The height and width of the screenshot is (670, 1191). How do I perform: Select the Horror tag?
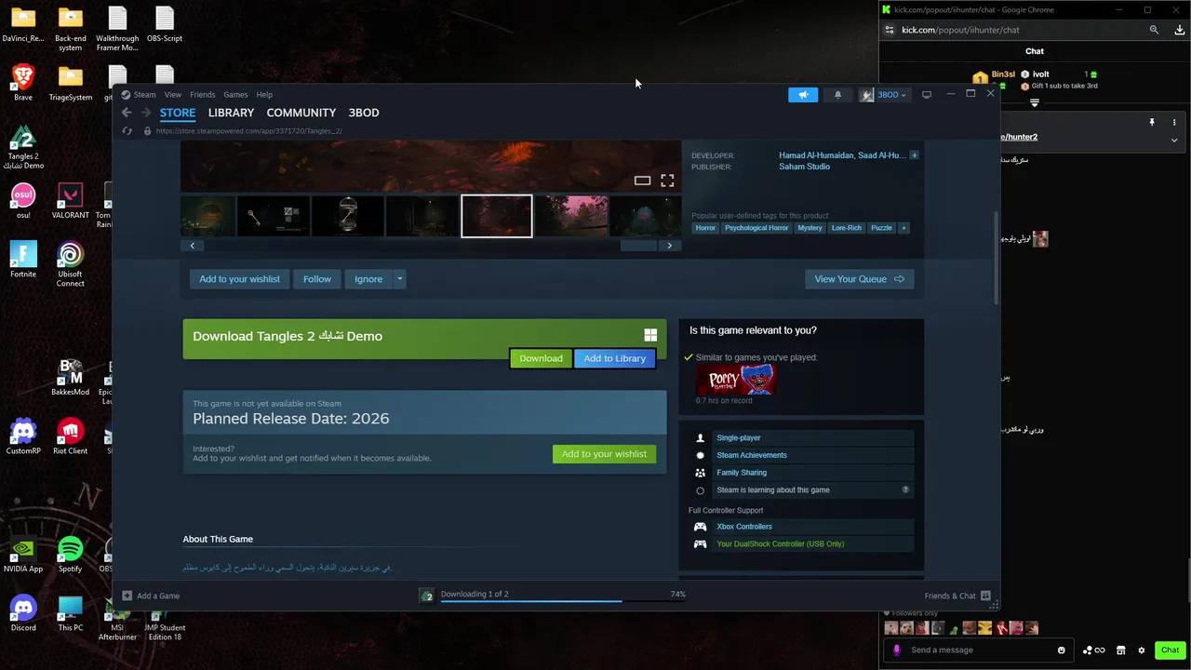pos(705,228)
